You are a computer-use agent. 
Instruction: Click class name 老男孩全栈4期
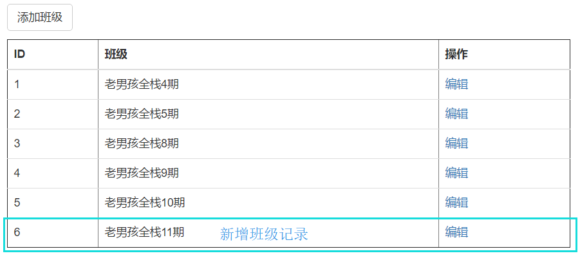click(x=142, y=84)
